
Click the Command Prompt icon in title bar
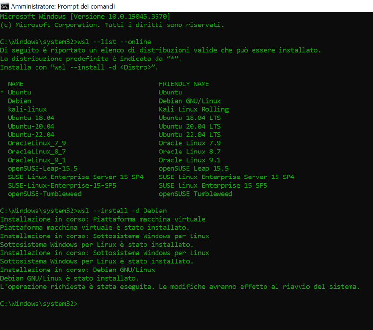(x=4, y=6)
